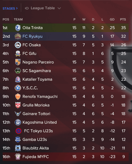Select the FC Gifu team badge

(x=18, y=54)
